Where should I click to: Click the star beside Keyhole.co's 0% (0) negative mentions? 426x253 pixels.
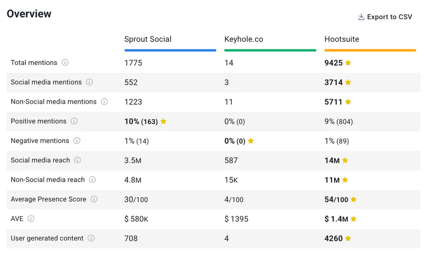coord(251,141)
